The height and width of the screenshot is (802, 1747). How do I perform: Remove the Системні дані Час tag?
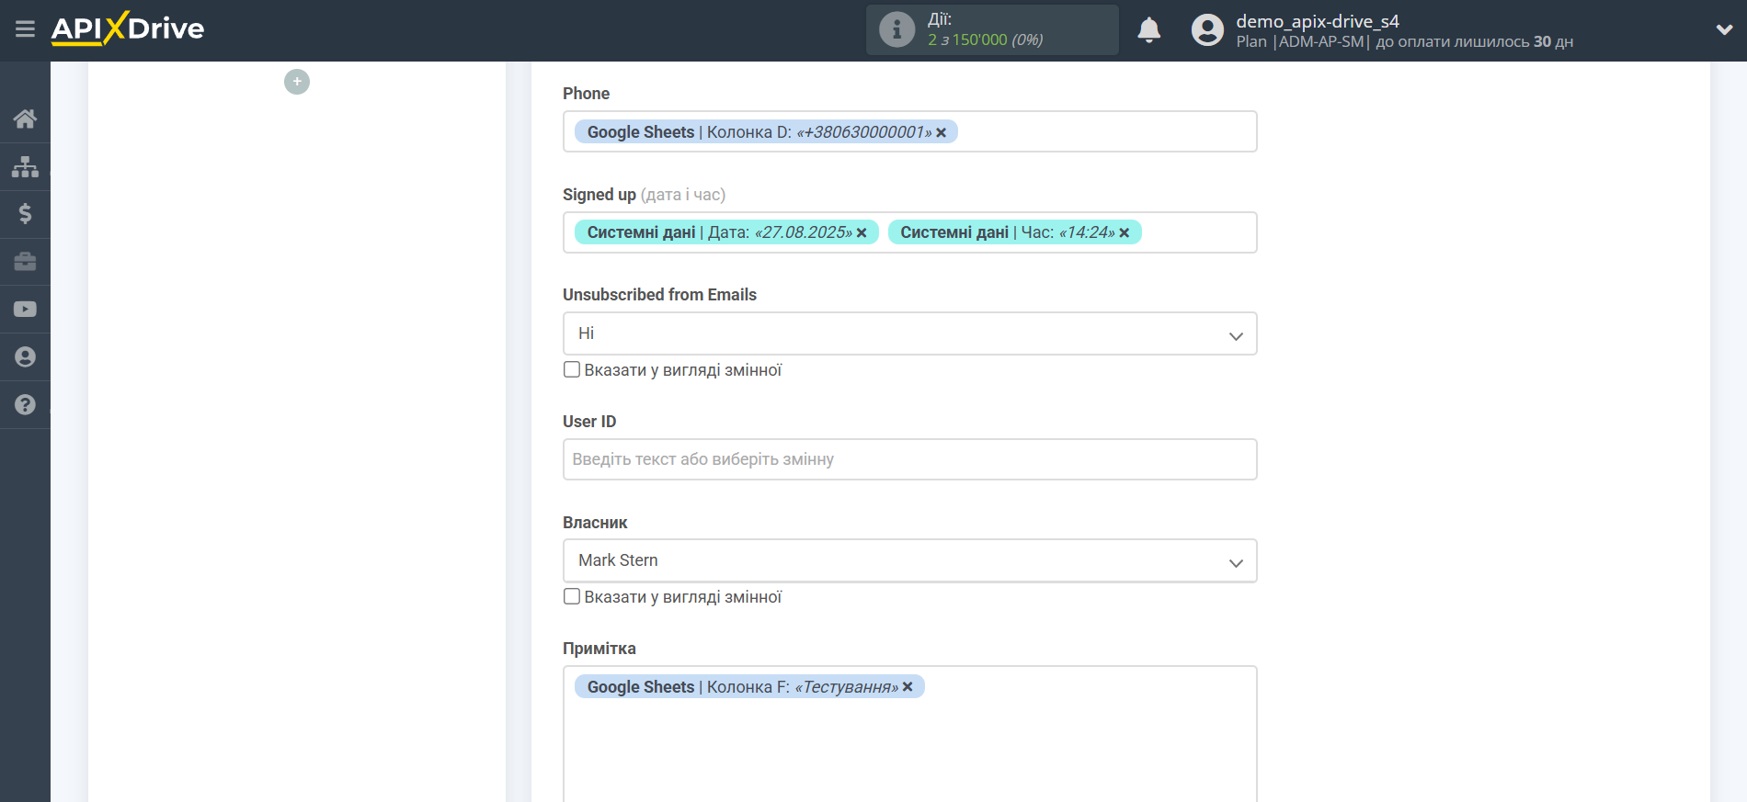[1124, 233]
